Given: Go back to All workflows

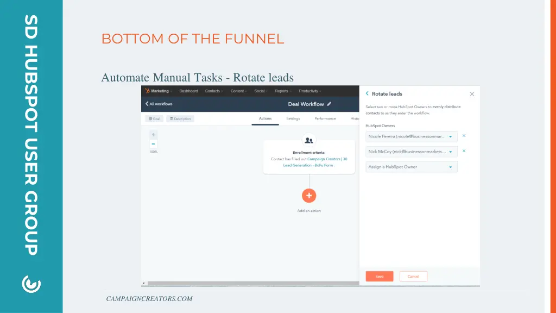Looking at the screenshot, I should coord(159,104).
